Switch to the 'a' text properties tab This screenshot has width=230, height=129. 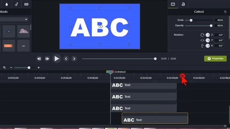click(183, 4)
